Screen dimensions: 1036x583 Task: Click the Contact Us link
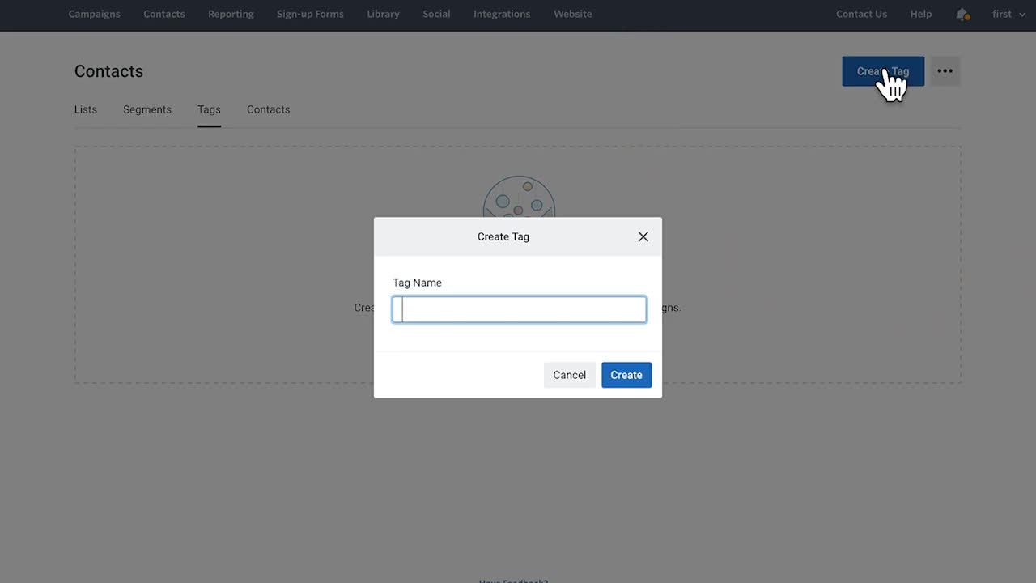tap(861, 14)
